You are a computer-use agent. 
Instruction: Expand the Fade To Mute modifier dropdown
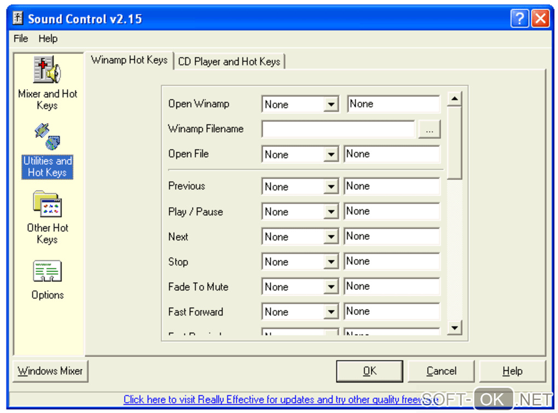331,287
